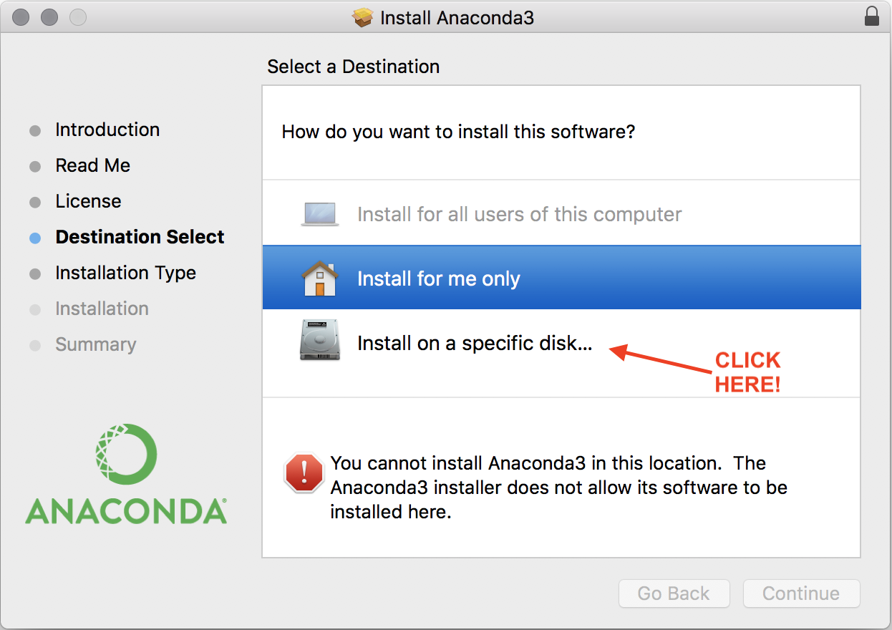Jump to the License step
Viewport: 892px width, 630px height.
88,201
